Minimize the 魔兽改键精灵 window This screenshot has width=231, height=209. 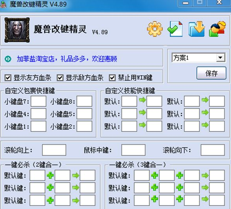(186, 3)
